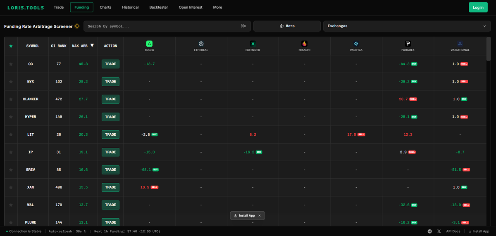Image resolution: width=496 pixels, height=236 pixels.
Task: Click the LORIS.TOOLS logo
Action: [26, 7]
